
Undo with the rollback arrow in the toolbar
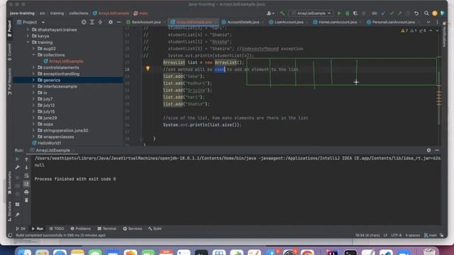point(416,13)
